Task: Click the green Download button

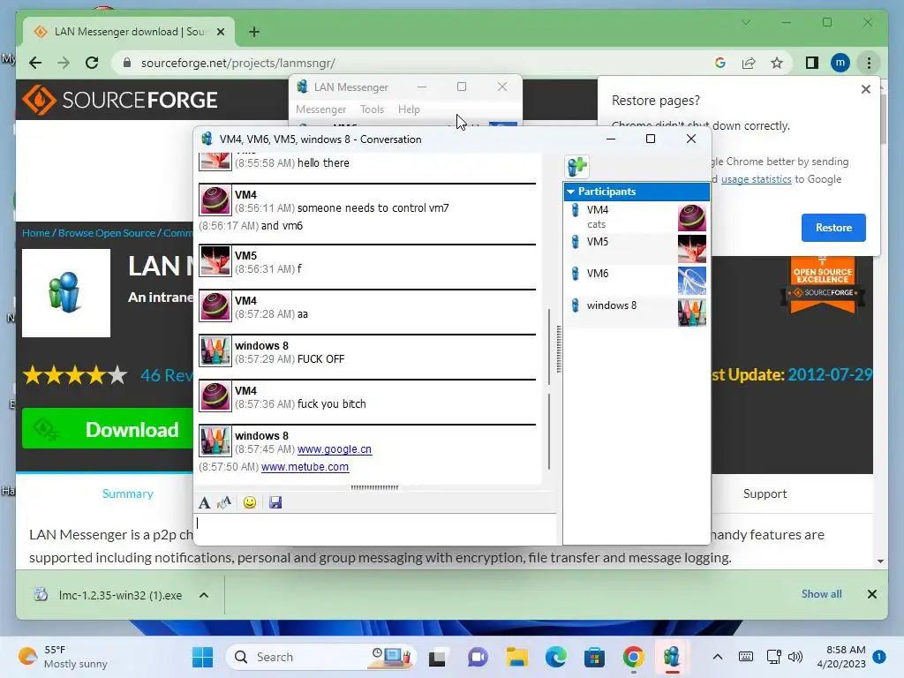Action: (x=107, y=430)
